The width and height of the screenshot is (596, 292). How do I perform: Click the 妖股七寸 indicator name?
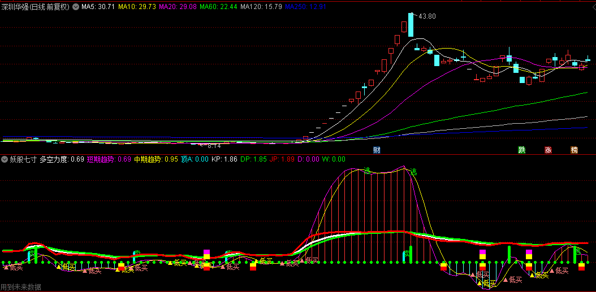pos(23,159)
